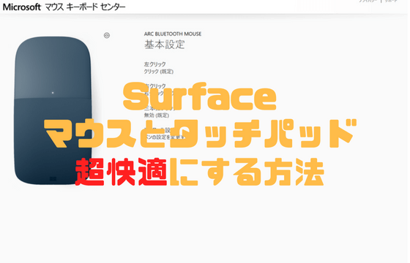Click the Windows logo on mouse bottom
The height and width of the screenshot is (263, 410).
click(53, 179)
